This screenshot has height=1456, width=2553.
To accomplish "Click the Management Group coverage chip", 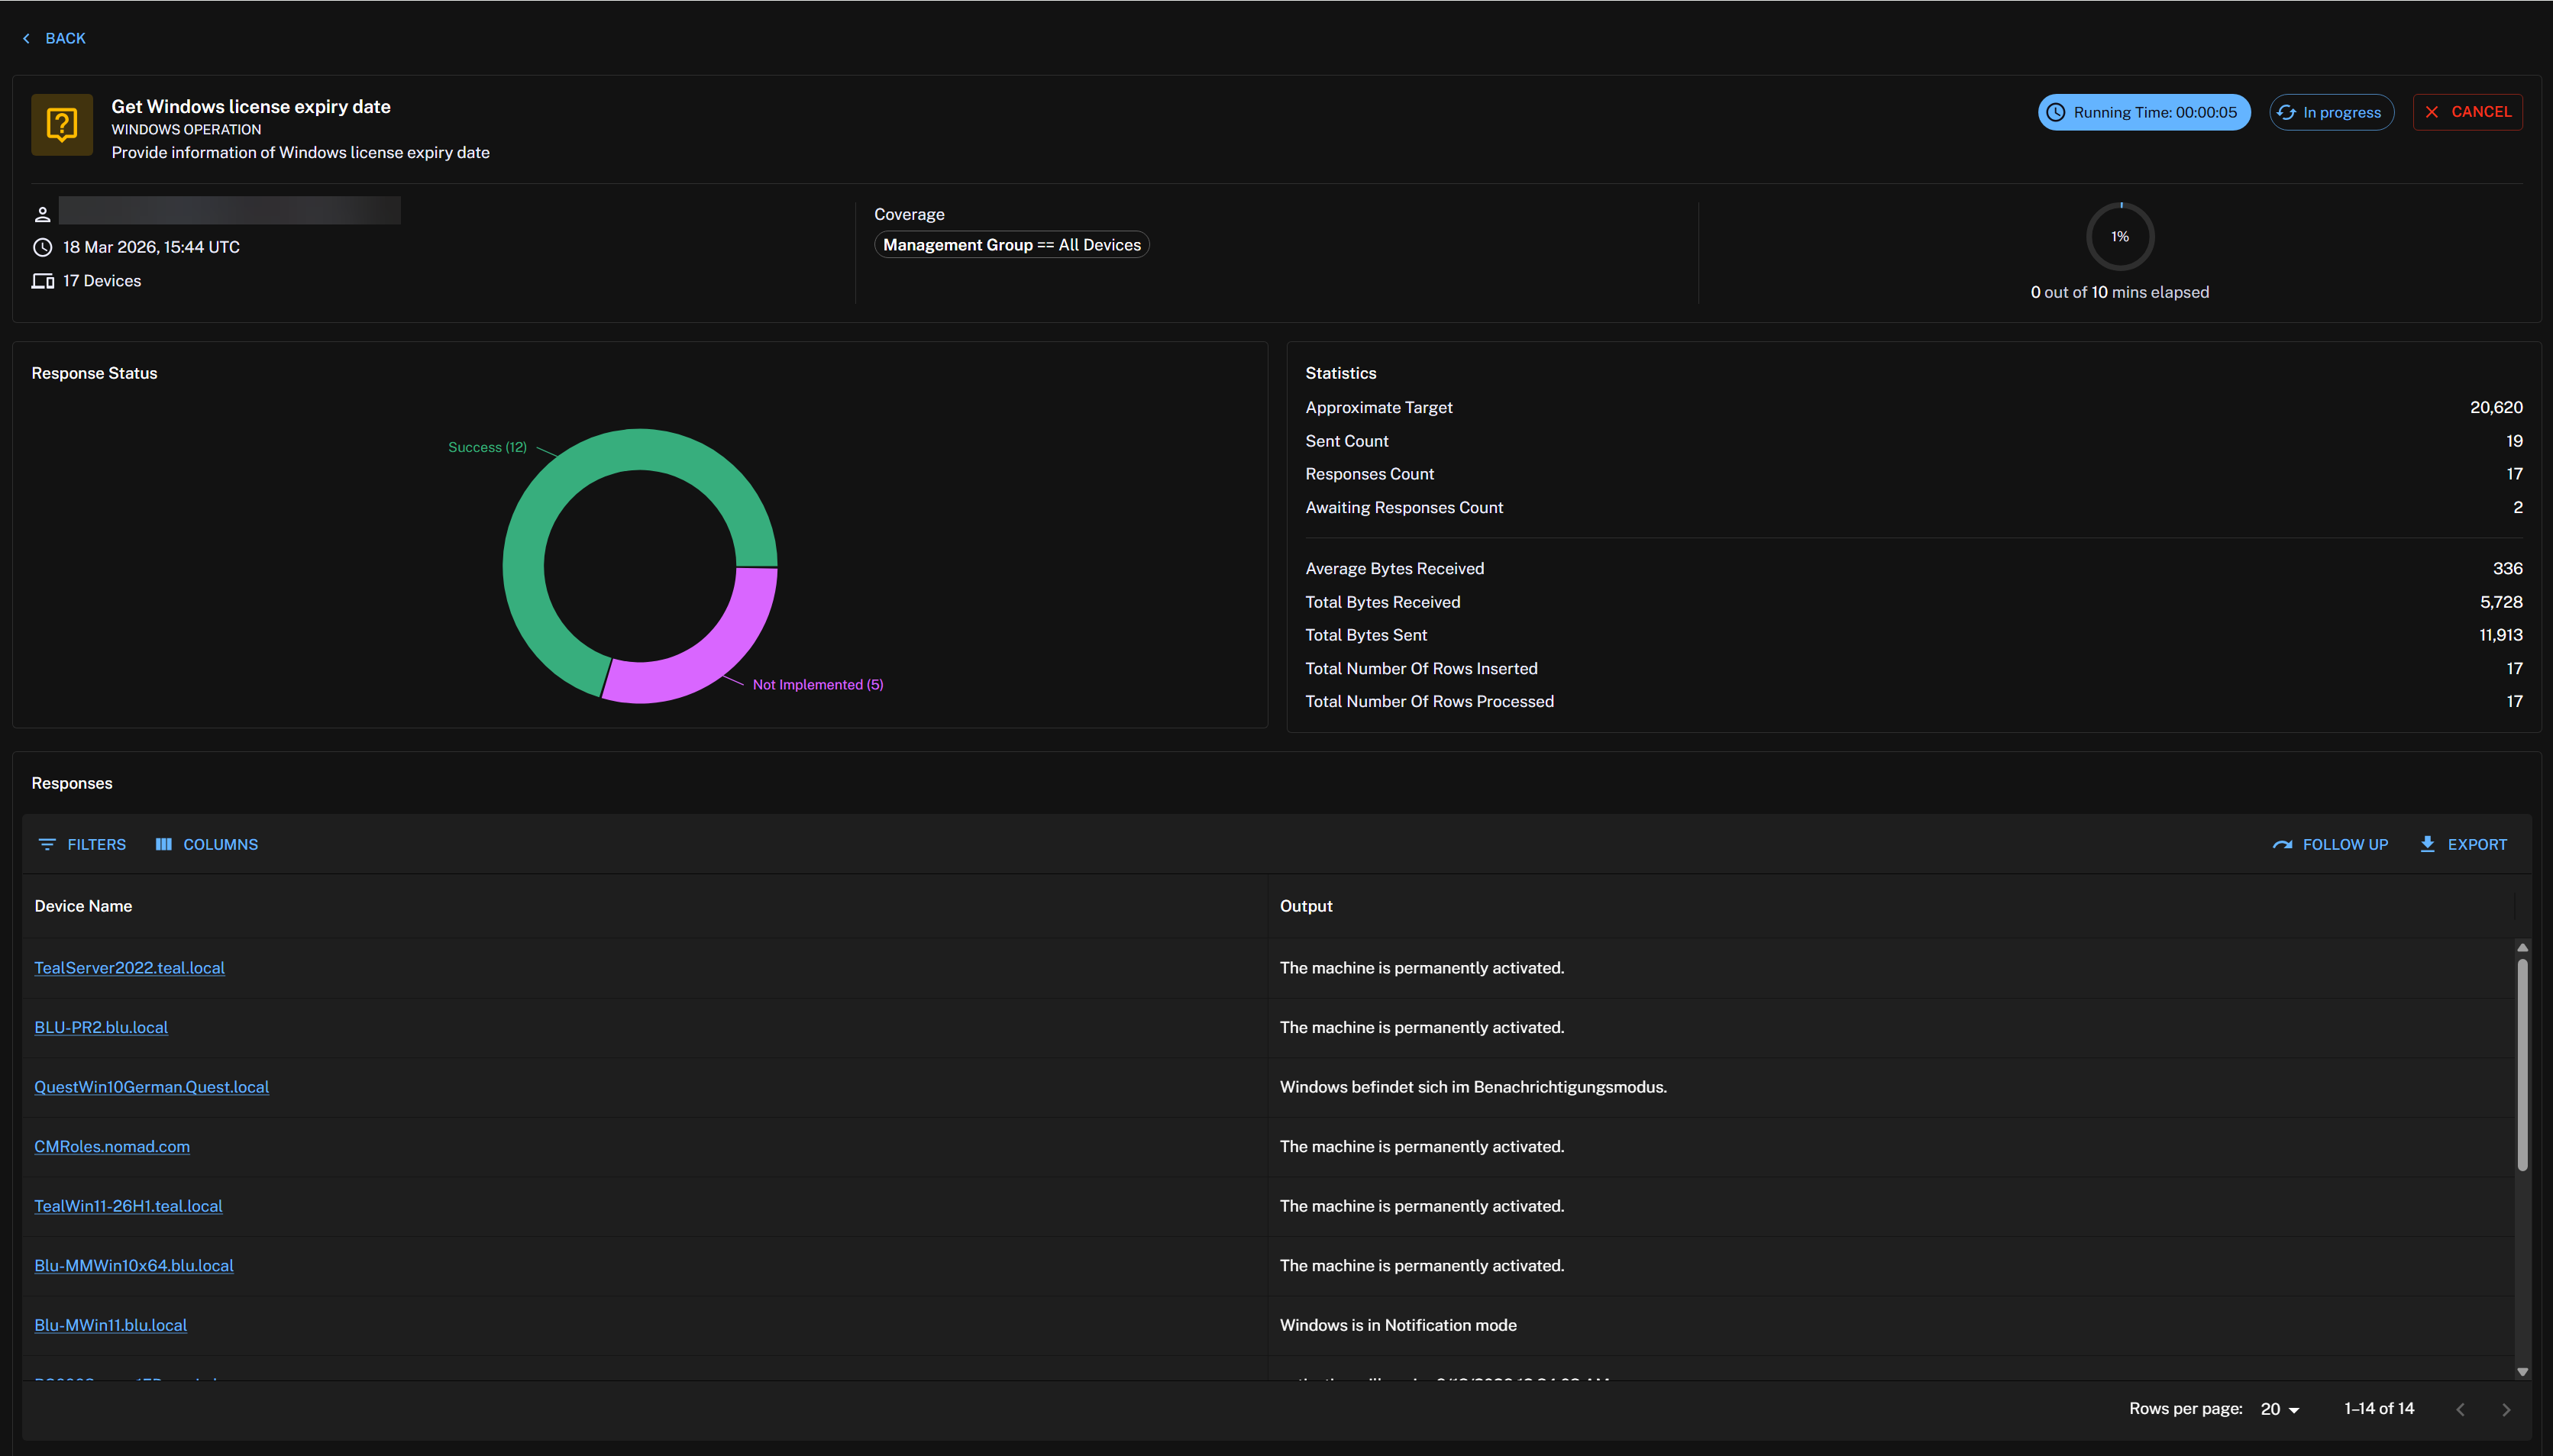I will coord(1011,245).
